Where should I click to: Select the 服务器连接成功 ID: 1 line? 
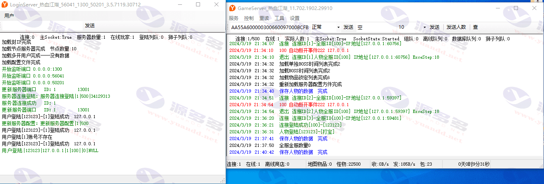point(29,103)
